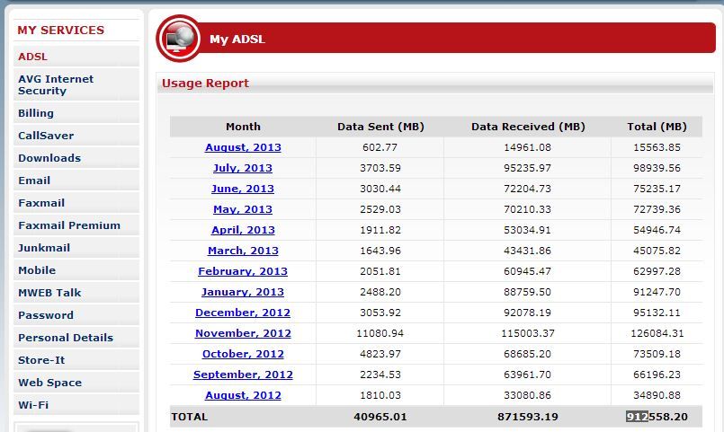This screenshot has width=724, height=432.
Task: Open the Downloads service page
Action: pos(49,158)
